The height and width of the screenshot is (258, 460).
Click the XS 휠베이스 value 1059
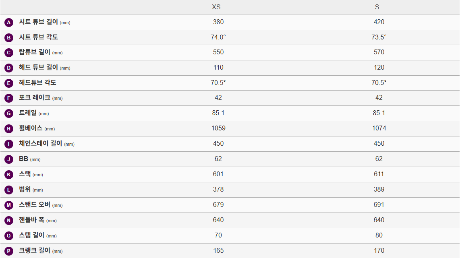218,128
